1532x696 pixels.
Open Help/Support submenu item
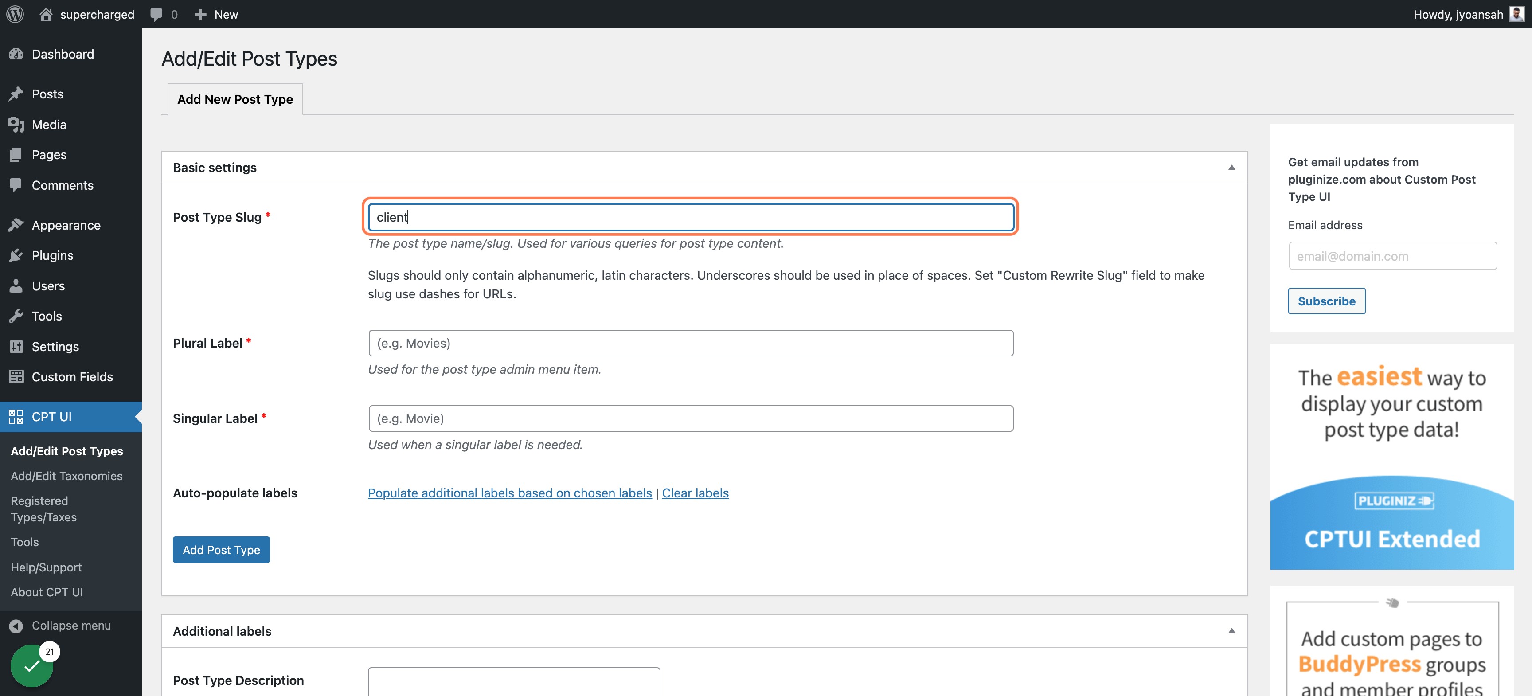(47, 567)
